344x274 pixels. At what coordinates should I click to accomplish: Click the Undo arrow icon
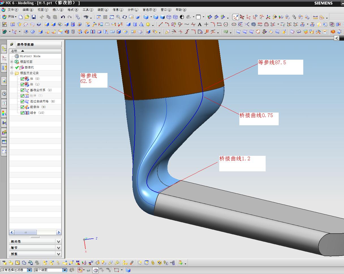click(x=63, y=17)
